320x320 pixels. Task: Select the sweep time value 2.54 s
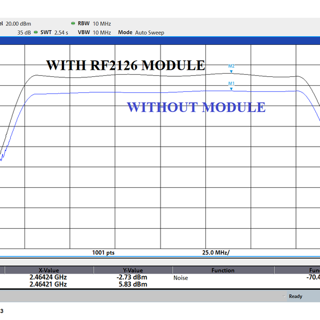(x=61, y=33)
